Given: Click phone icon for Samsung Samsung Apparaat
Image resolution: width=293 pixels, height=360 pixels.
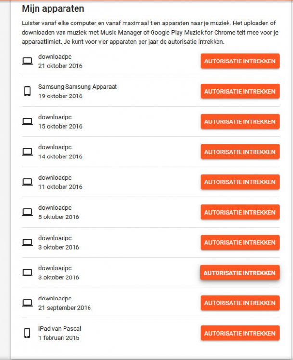Looking at the screenshot, I should tap(27, 91).
